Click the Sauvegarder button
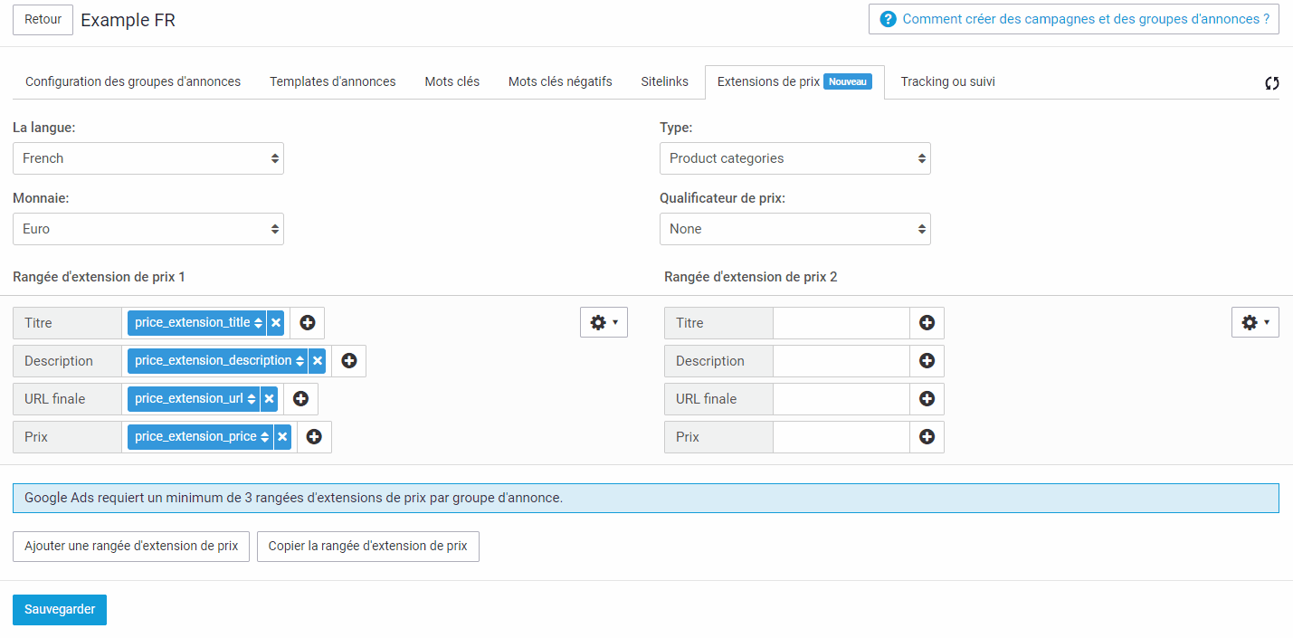 (x=60, y=610)
